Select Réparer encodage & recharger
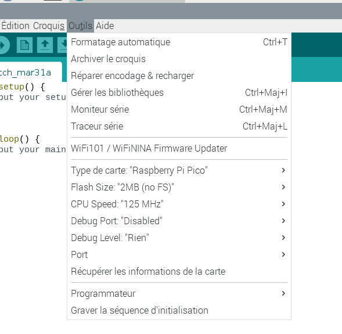Screen dimensions: 342x334 (x=179, y=76)
